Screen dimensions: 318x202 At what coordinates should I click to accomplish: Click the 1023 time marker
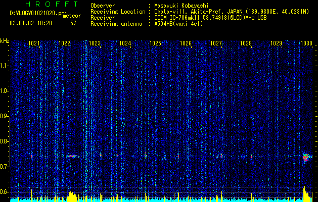(x=95, y=43)
